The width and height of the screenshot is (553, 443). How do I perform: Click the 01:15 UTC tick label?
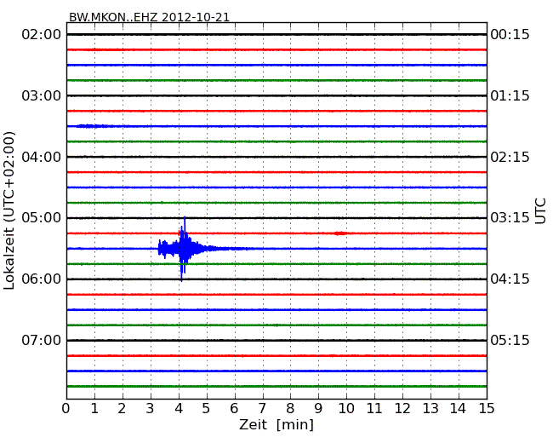510,95
